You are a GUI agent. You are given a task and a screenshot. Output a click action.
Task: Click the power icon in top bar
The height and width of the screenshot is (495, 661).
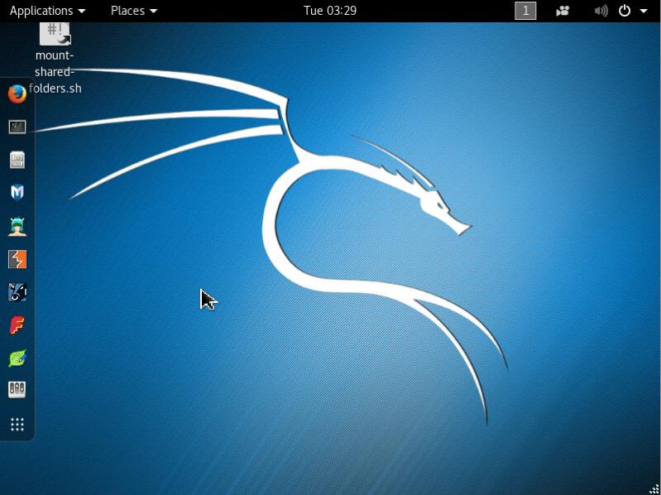point(625,11)
